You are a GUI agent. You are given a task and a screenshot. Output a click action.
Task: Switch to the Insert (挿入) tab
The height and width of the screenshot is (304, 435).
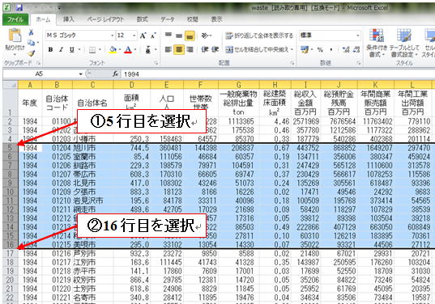(x=69, y=19)
